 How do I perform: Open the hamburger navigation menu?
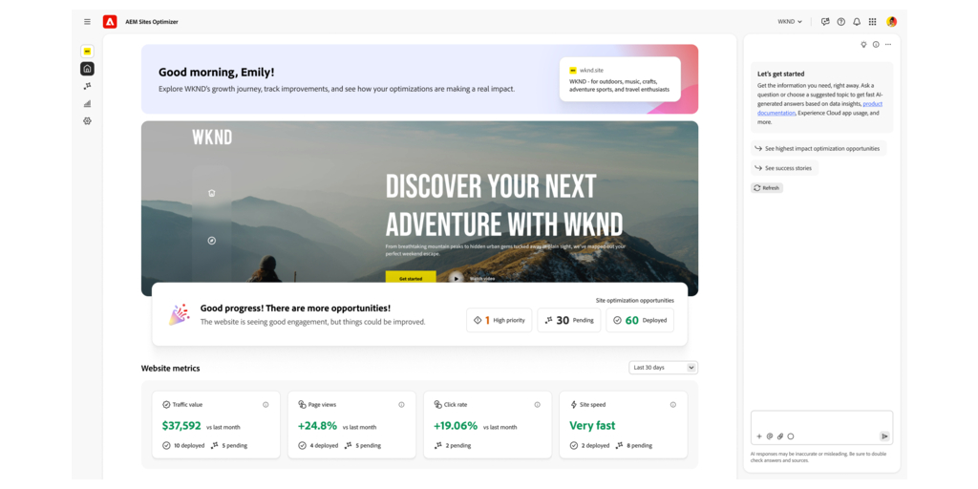click(87, 22)
